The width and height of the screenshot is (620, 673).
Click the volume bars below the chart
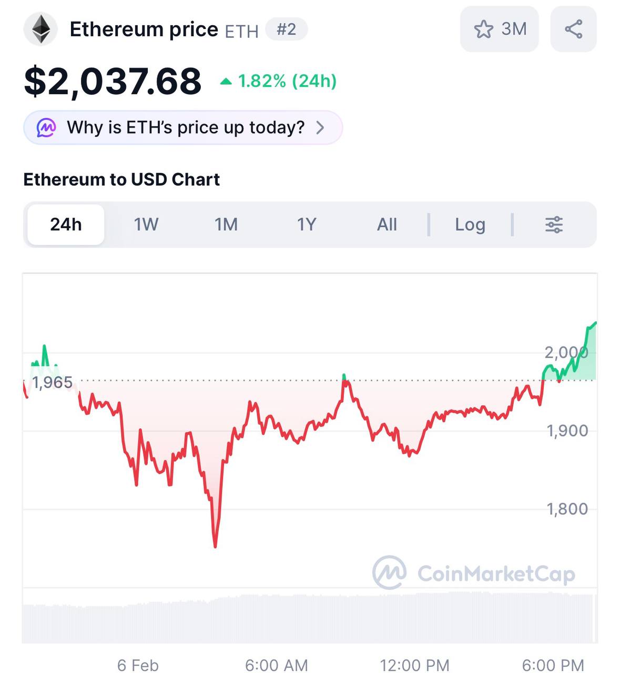click(310, 618)
